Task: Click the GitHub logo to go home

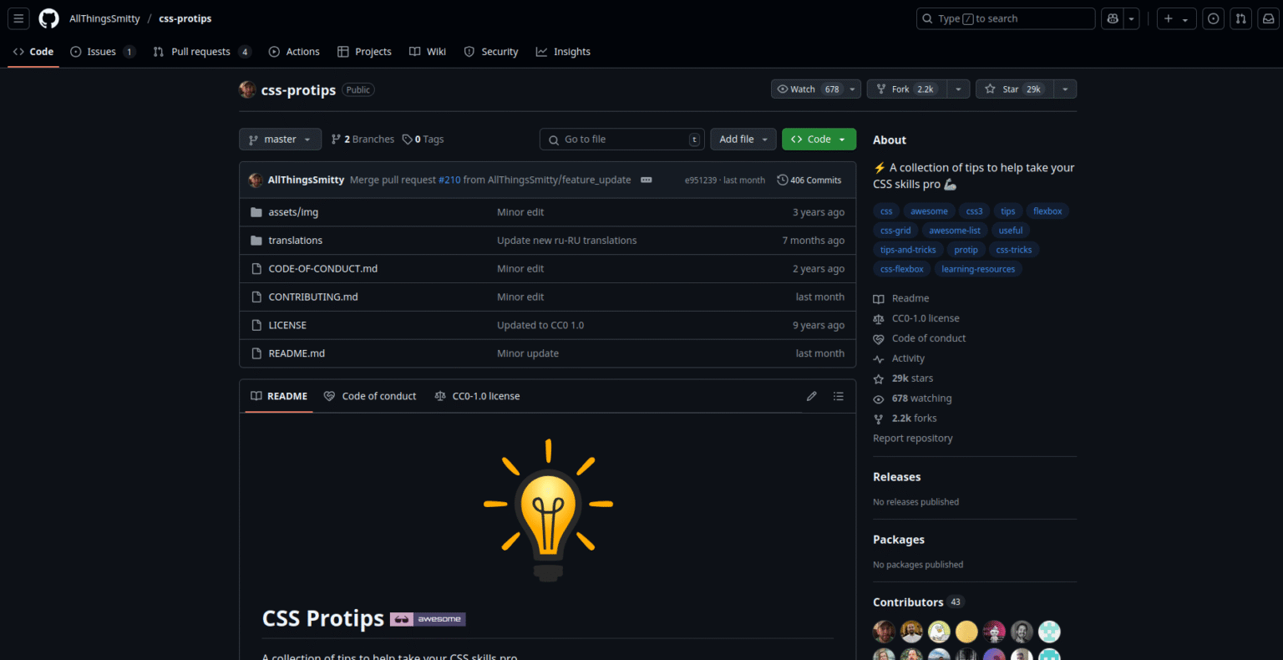Action: [48, 18]
